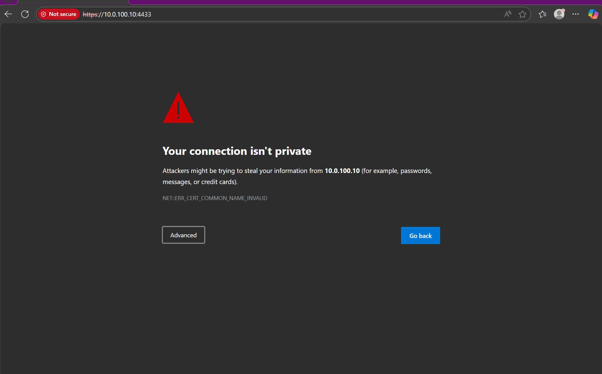602x374 pixels.
Task: Click the Read aloud icon
Action: 507,14
